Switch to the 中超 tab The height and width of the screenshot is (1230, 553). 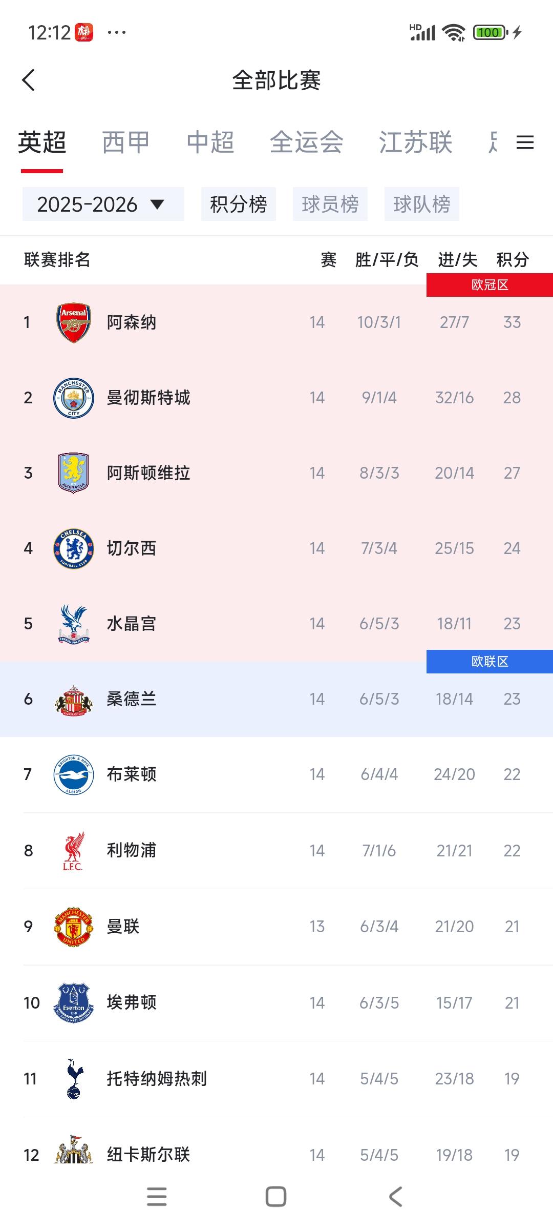pyautogui.click(x=210, y=142)
